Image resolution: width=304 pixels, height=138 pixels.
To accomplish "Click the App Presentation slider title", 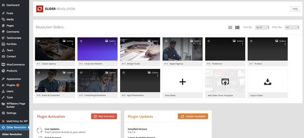I will 135,95.
